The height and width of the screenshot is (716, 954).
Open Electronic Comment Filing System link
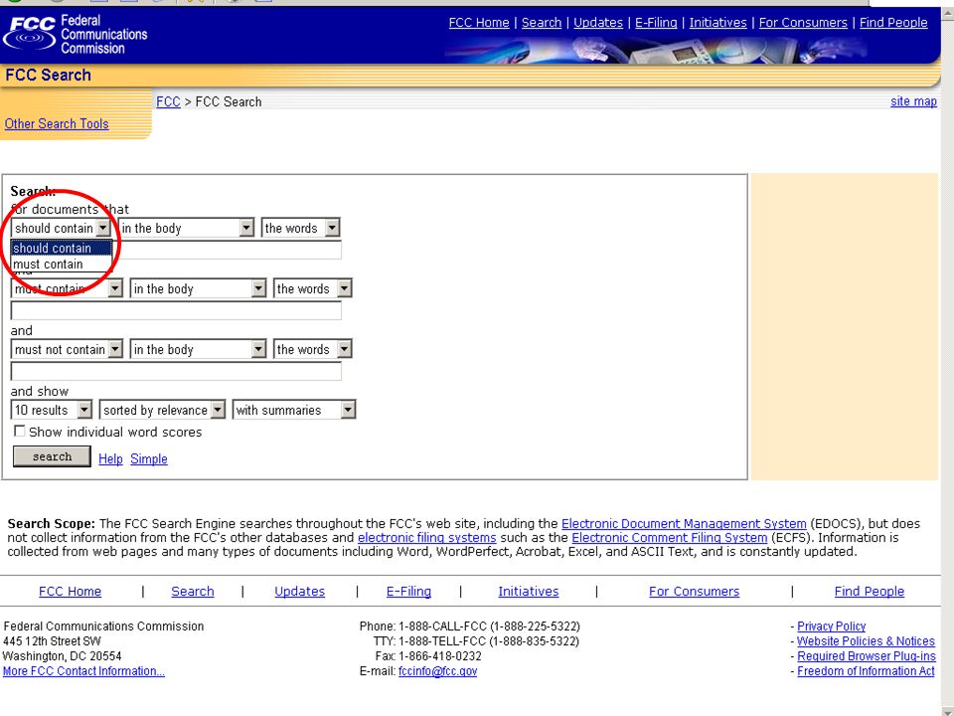(x=669, y=538)
